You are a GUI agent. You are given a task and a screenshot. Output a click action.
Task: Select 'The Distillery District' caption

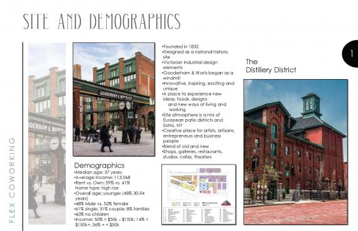pos(271,66)
